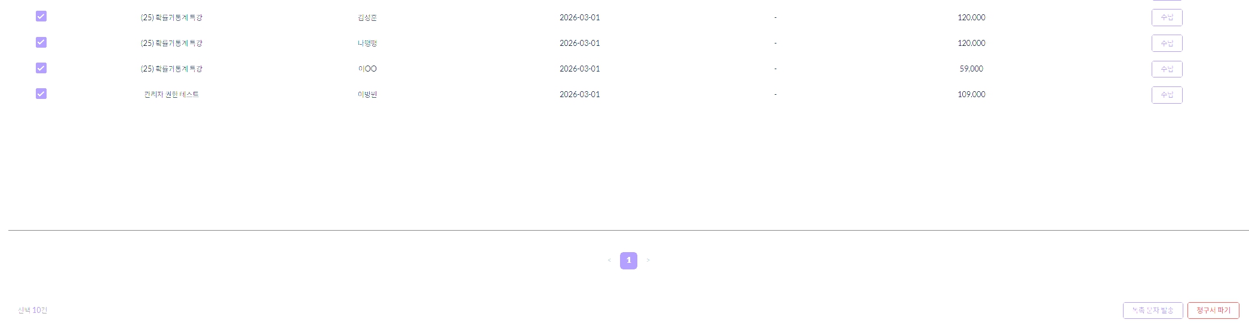The width and height of the screenshot is (1249, 329).
Task: Send reminder text with 독촉 문자 발송
Action: pos(1153,311)
